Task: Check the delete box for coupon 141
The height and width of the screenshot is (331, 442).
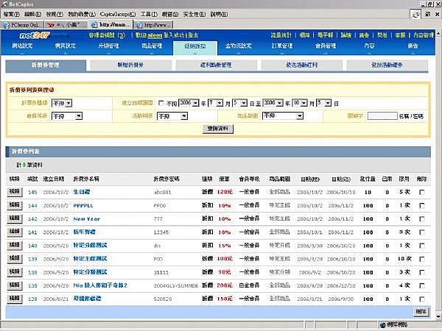Action: click(x=421, y=232)
